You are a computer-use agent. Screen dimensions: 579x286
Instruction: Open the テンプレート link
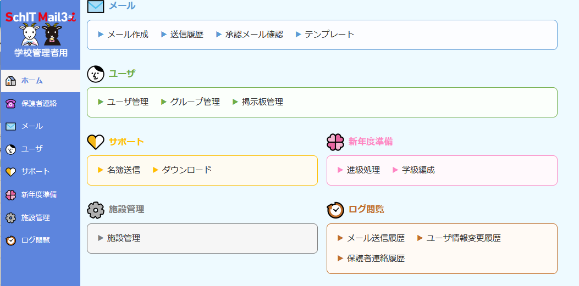[329, 35]
